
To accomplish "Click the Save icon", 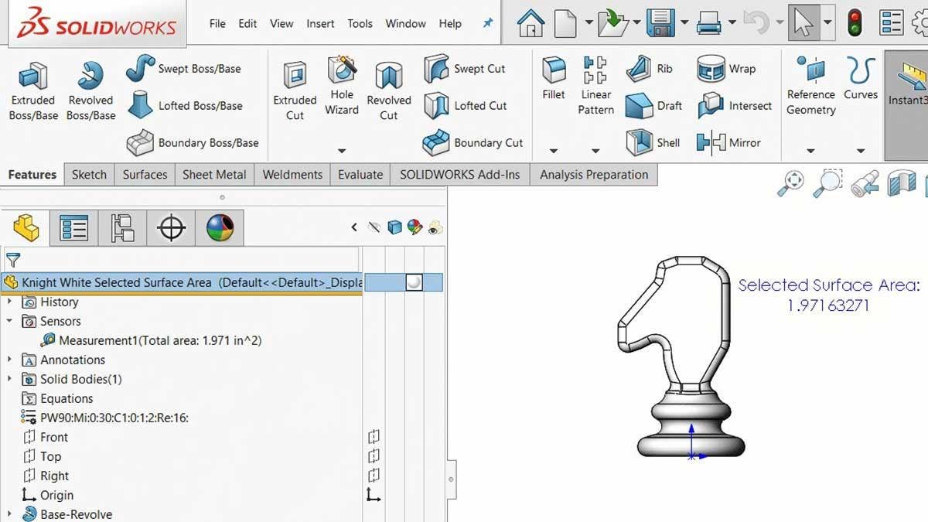I will coord(660,23).
